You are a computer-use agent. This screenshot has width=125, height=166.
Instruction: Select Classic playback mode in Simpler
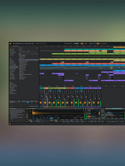click(x=30, y=111)
